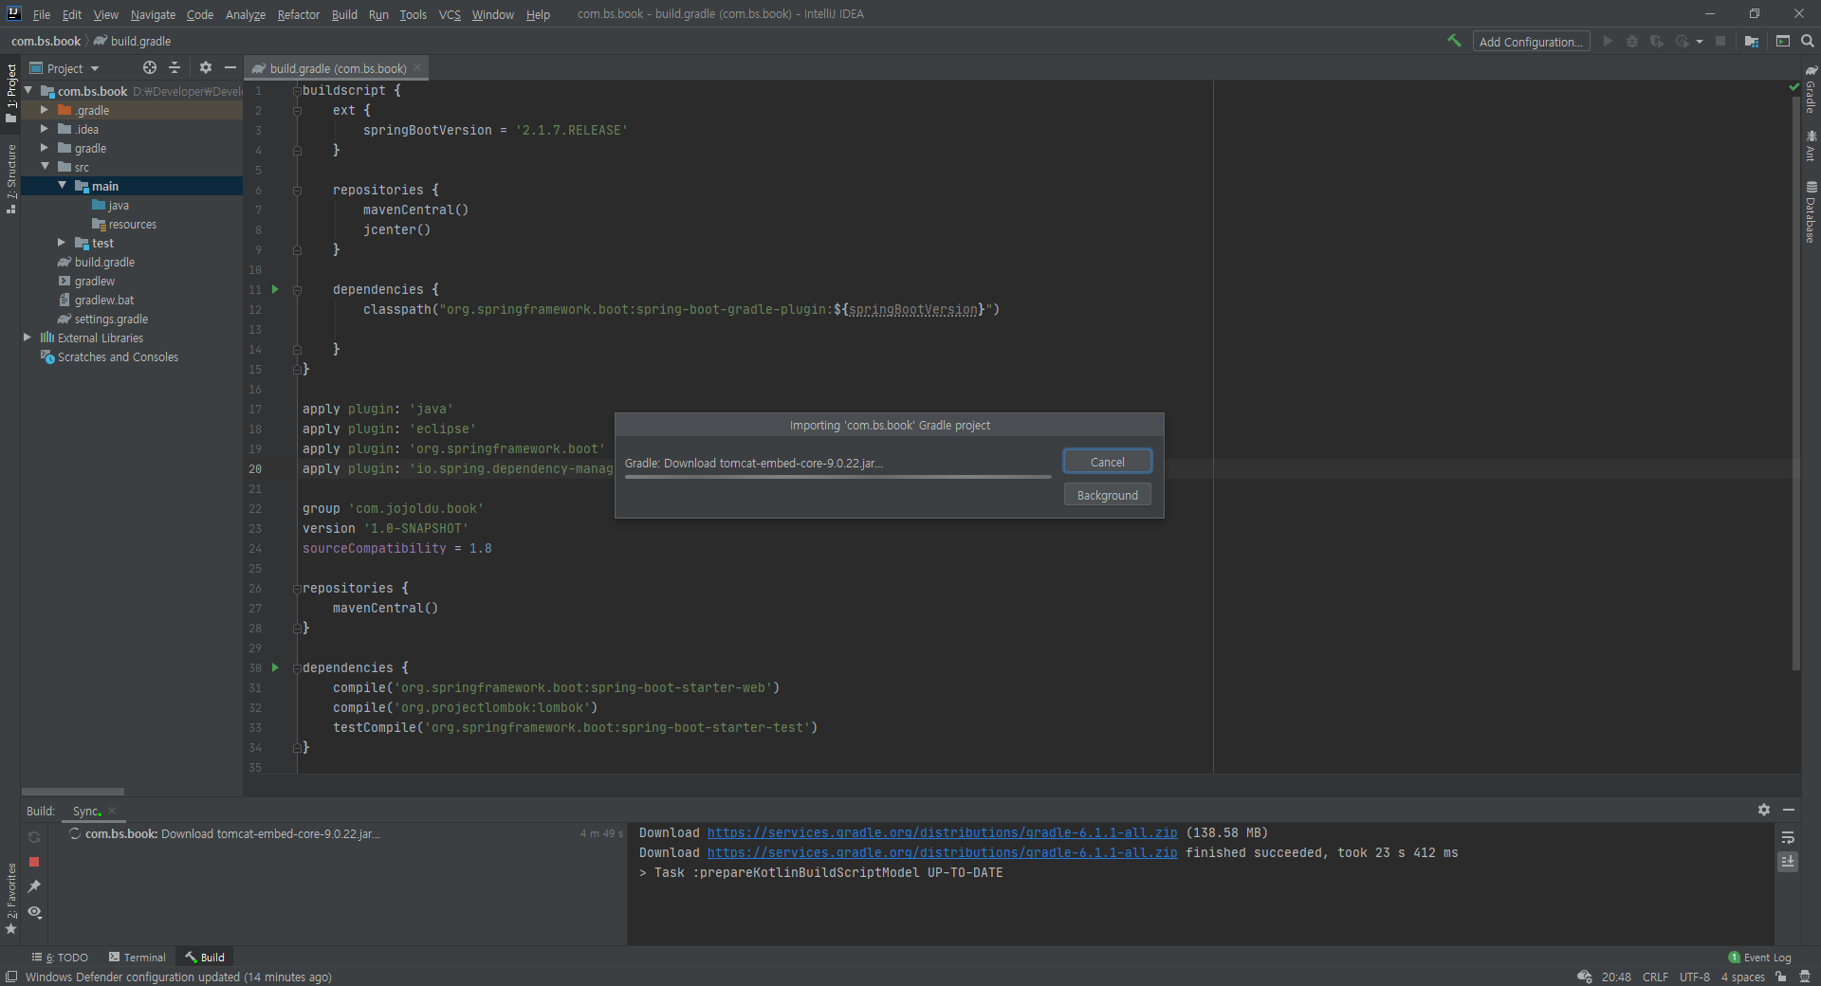Toggle tool window bars icon at bottom-left
The image size is (1821, 986).
[x=11, y=977]
